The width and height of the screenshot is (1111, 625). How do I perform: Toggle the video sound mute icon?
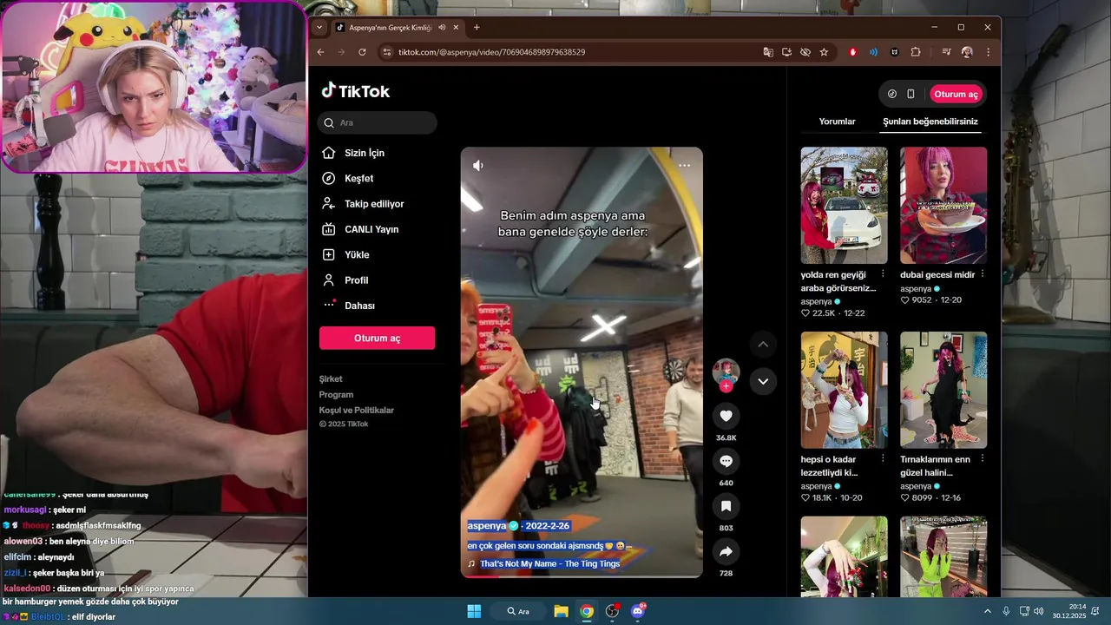coord(477,165)
